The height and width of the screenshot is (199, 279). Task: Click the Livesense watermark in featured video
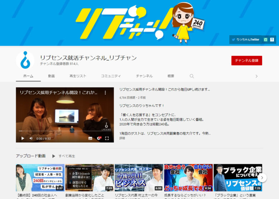click(x=106, y=127)
